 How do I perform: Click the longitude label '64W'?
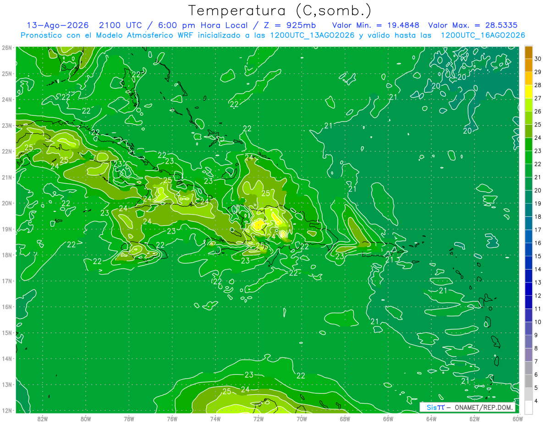point(431,418)
